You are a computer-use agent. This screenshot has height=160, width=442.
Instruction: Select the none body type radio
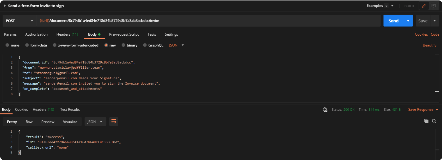pos(7,45)
